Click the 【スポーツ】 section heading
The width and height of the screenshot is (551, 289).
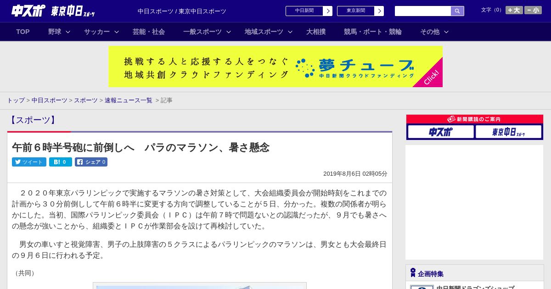(33, 120)
